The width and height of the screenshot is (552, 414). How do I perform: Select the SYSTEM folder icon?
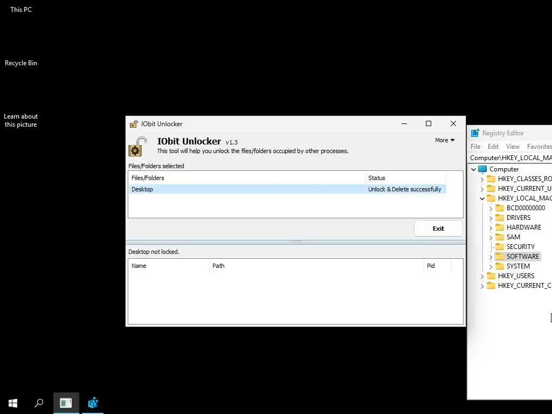500,266
